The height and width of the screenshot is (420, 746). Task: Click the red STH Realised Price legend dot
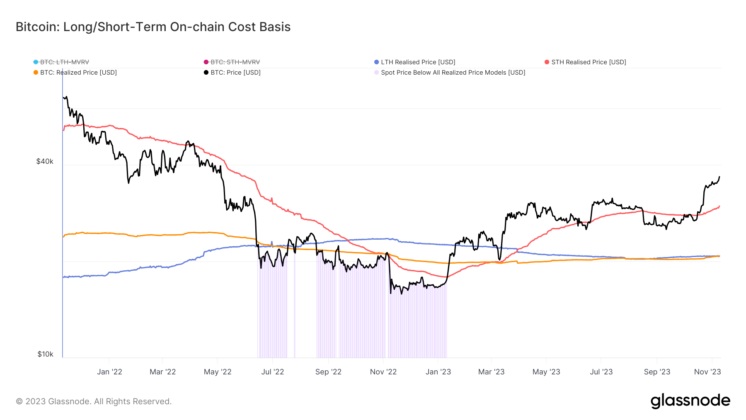547,62
